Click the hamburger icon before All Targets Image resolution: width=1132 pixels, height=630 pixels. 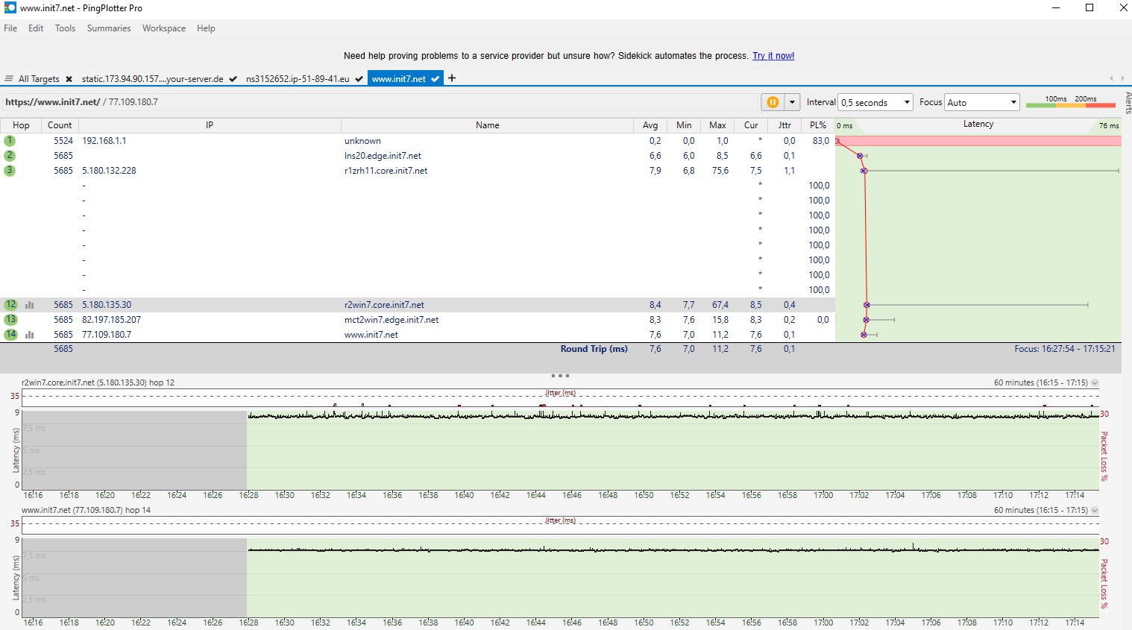(9, 78)
